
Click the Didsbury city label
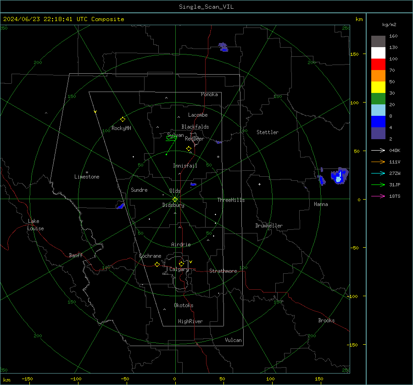click(173, 205)
